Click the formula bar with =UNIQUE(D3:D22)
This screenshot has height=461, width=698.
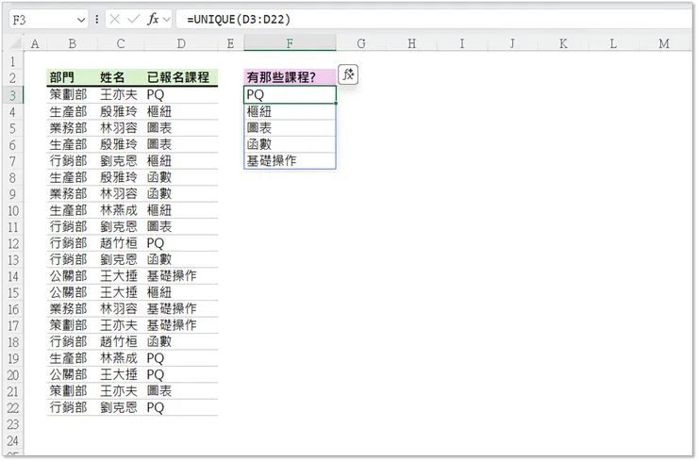click(434, 19)
